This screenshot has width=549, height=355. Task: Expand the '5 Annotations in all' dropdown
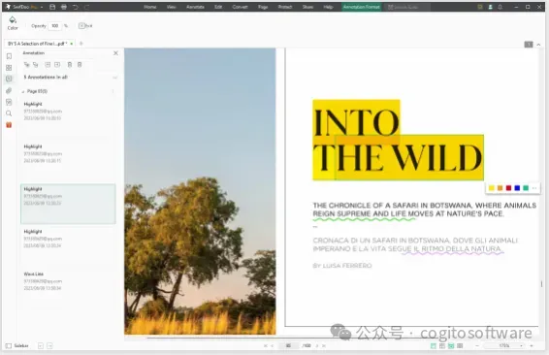coord(114,78)
